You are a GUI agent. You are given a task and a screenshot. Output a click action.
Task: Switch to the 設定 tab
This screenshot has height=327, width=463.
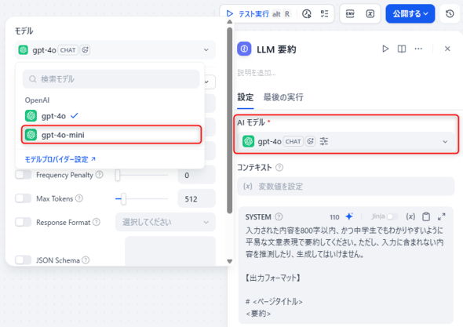(246, 97)
